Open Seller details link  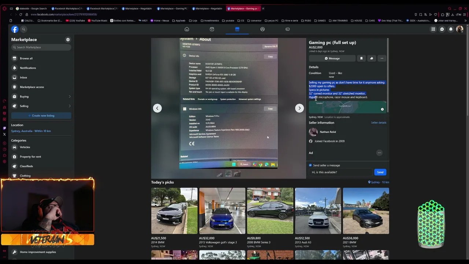click(378, 122)
